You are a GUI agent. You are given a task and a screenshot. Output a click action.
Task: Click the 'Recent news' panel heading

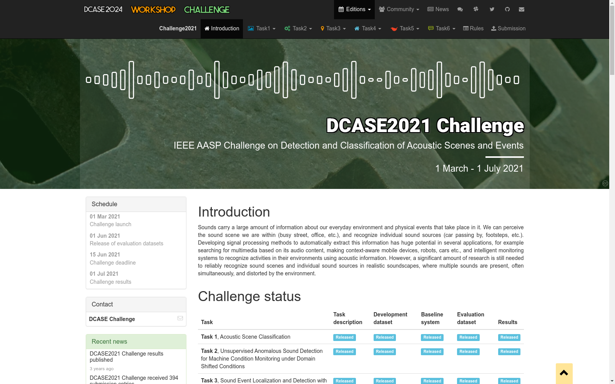click(136, 342)
